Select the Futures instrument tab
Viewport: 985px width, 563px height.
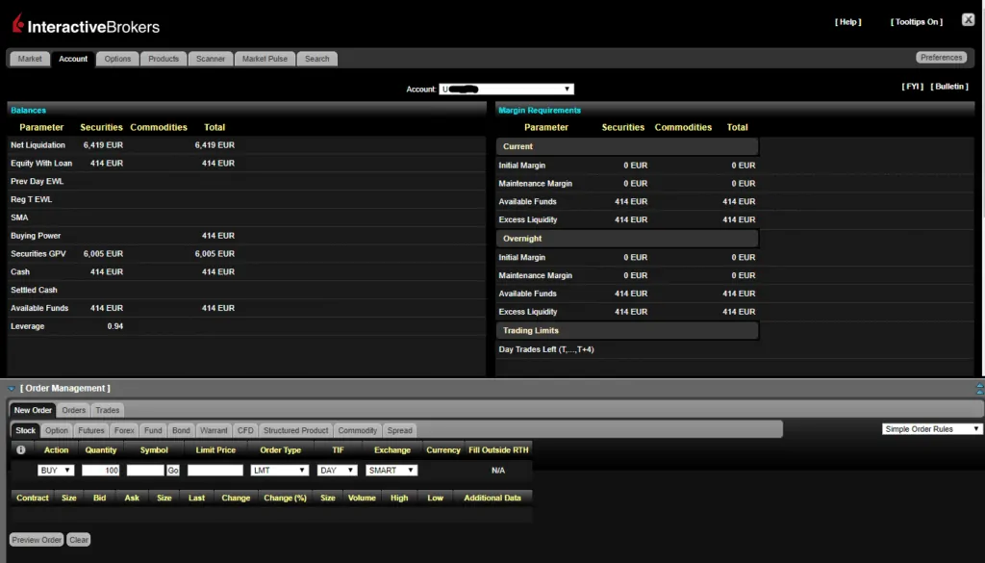pos(91,430)
